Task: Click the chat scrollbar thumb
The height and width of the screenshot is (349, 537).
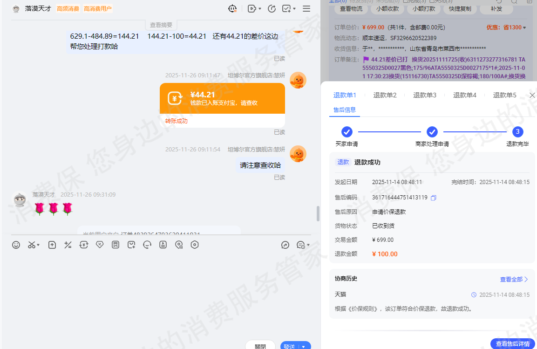Action: point(318,213)
